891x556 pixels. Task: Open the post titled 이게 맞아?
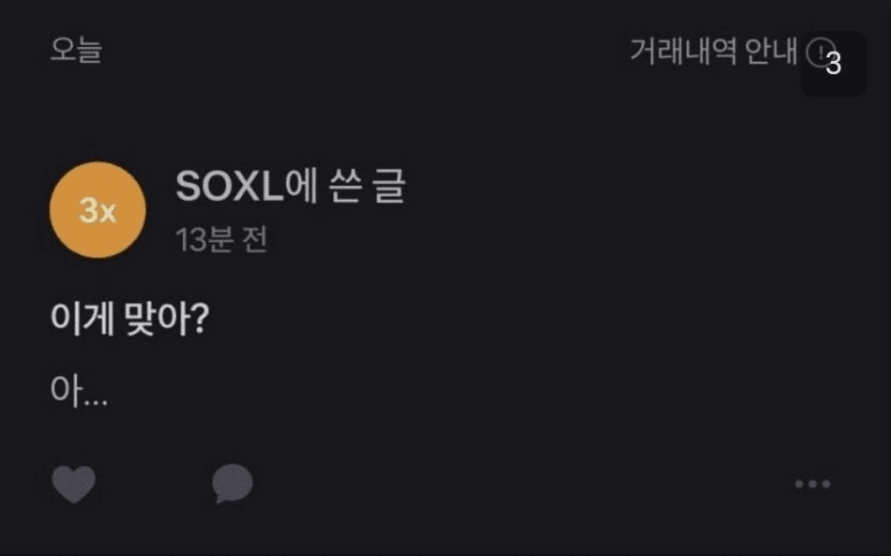pyautogui.click(x=129, y=321)
